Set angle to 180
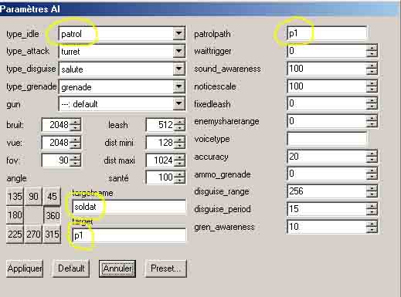401x297 pixels. tap(15, 215)
